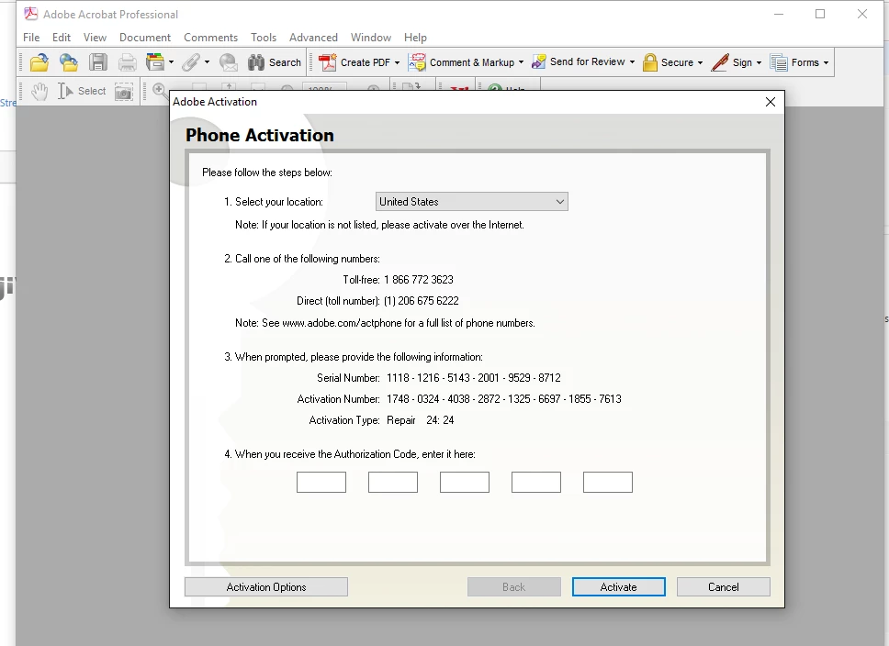Open the Send for Review dropdown arrow
The width and height of the screenshot is (889, 646).
pyautogui.click(x=632, y=61)
